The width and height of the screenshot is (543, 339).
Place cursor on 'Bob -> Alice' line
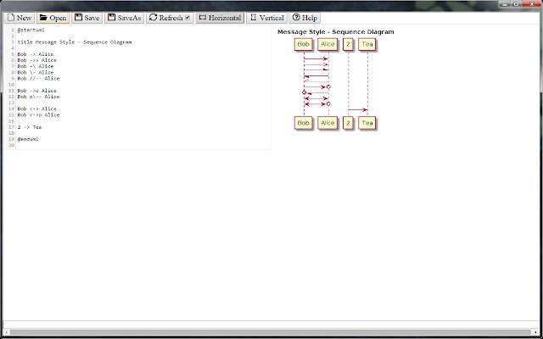(x=36, y=54)
